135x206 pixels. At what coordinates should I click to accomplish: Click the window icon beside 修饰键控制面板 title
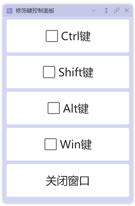click(x=10, y=11)
